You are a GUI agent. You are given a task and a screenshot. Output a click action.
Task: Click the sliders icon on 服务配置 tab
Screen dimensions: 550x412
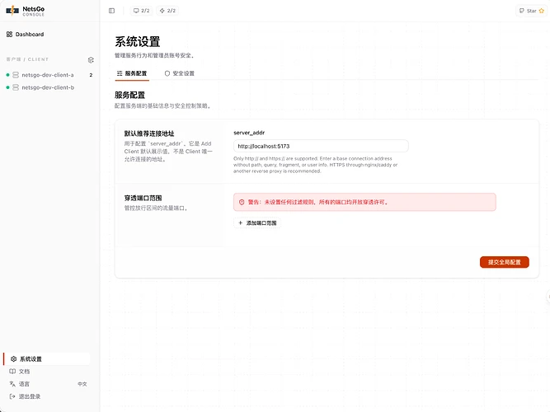(120, 73)
